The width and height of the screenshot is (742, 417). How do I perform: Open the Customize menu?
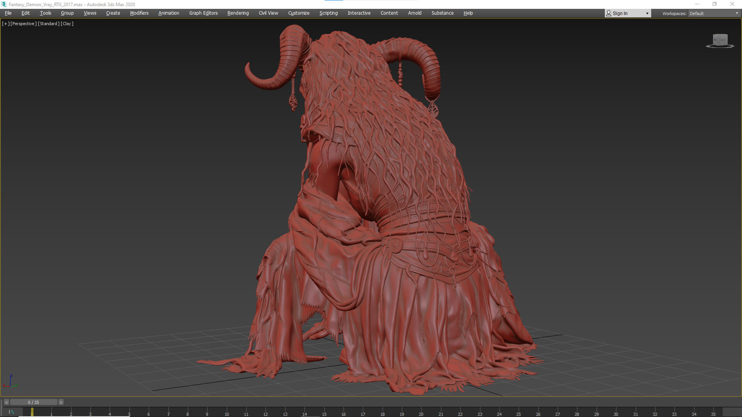pyautogui.click(x=299, y=13)
